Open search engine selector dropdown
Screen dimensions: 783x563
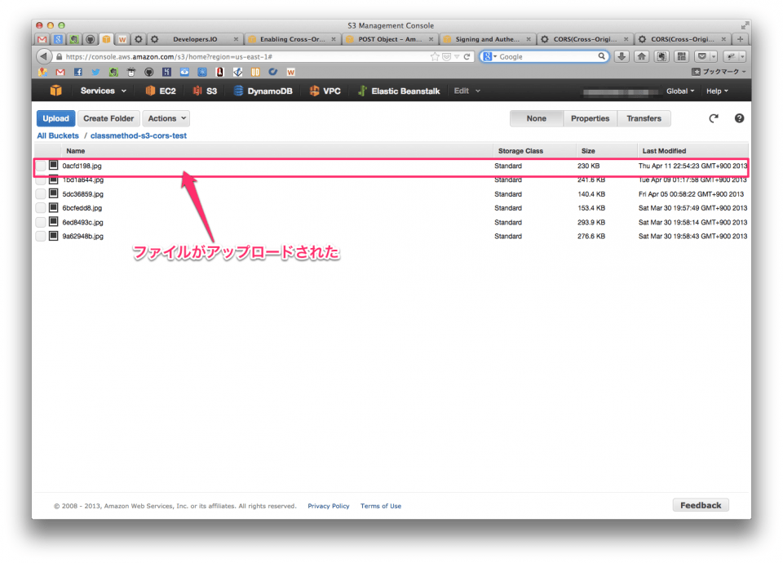coord(490,56)
